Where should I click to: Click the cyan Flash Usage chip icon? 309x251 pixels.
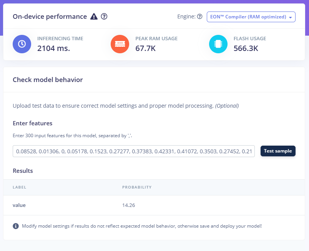218,44
